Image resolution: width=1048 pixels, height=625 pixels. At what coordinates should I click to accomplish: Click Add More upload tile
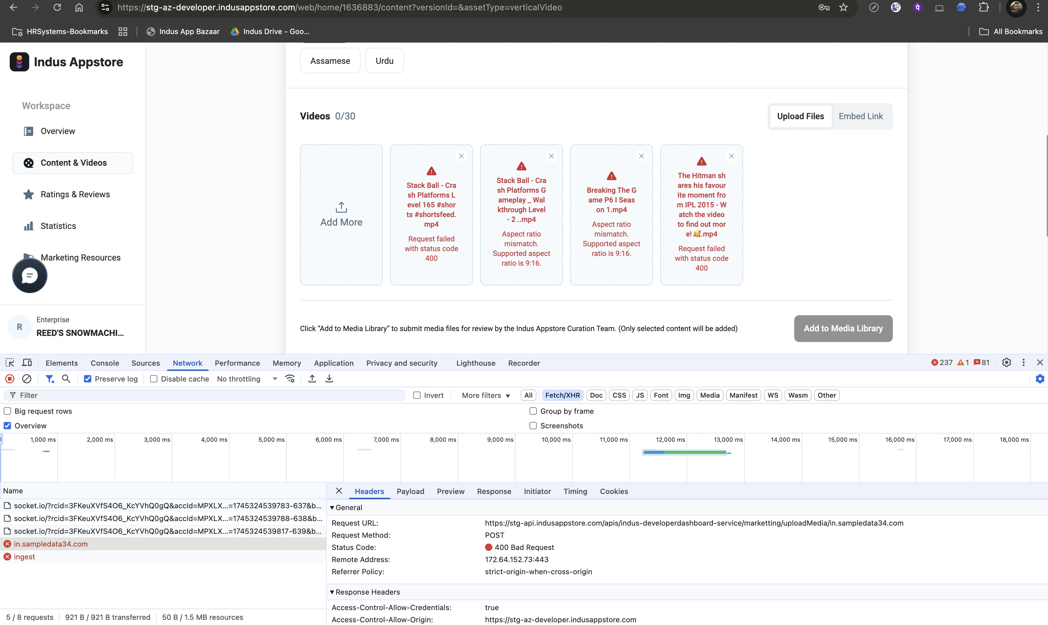tap(341, 215)
